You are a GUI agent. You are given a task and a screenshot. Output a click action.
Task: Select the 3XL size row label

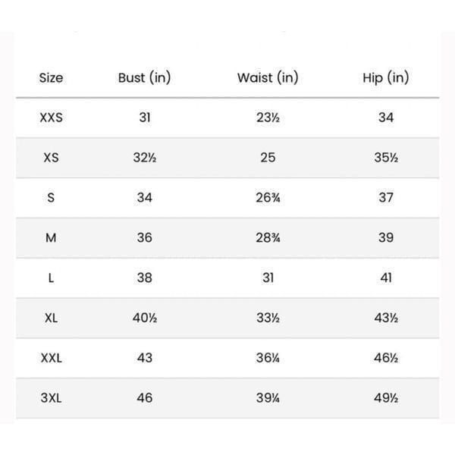tap(52, 398)
